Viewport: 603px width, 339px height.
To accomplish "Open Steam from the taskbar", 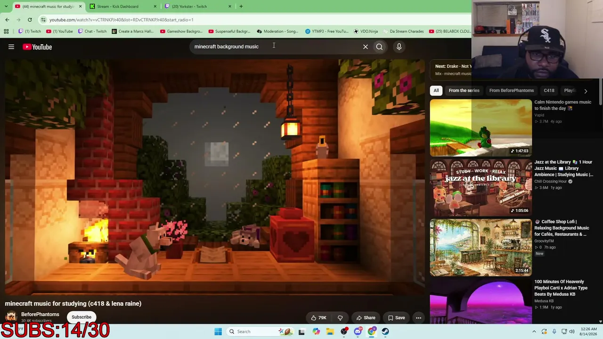I will coord(385,331).
